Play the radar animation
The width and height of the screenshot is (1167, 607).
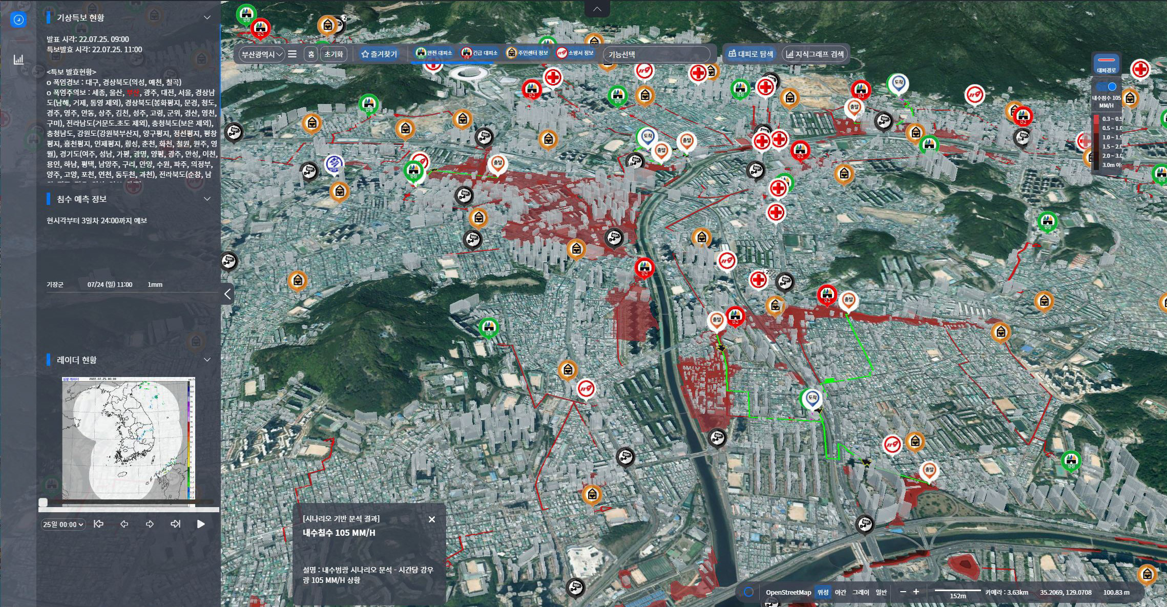(x=201, y=524)
